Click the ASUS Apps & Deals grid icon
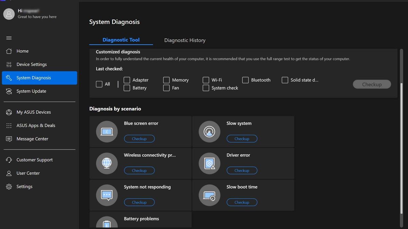408x229 pixels. coord(9,126)
